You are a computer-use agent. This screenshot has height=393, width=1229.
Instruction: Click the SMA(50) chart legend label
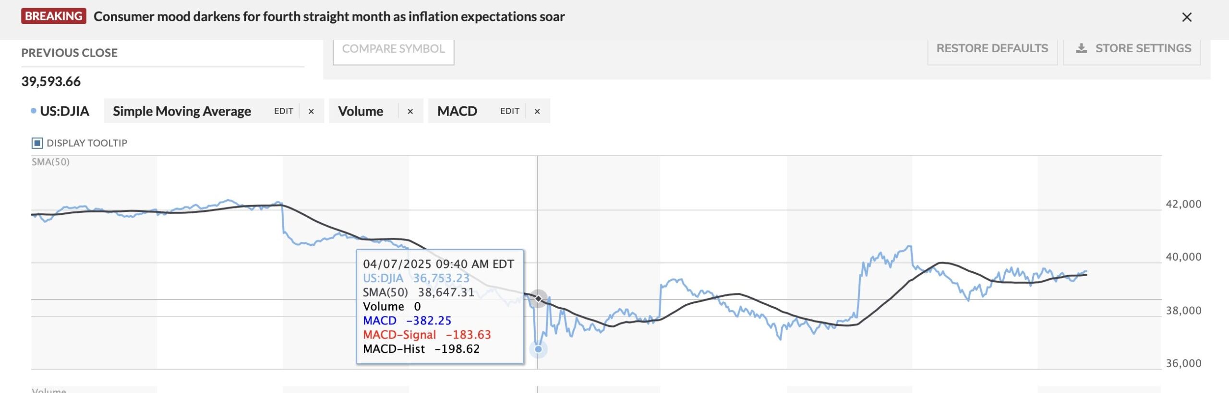tap(50, 162)
